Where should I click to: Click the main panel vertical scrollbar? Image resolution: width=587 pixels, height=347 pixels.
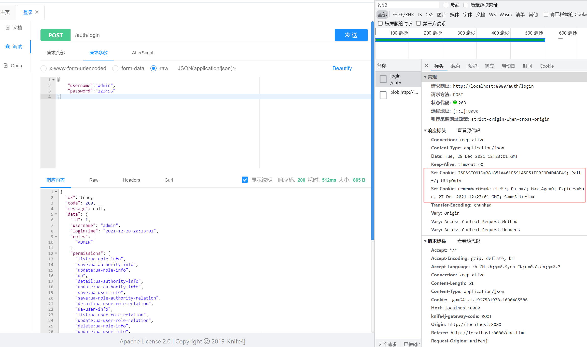pyautogui.click(x=372, y=131)
